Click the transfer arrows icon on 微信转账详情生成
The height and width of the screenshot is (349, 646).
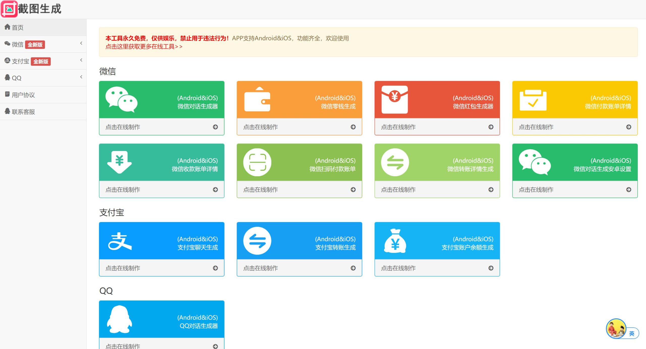pos(395,162)
